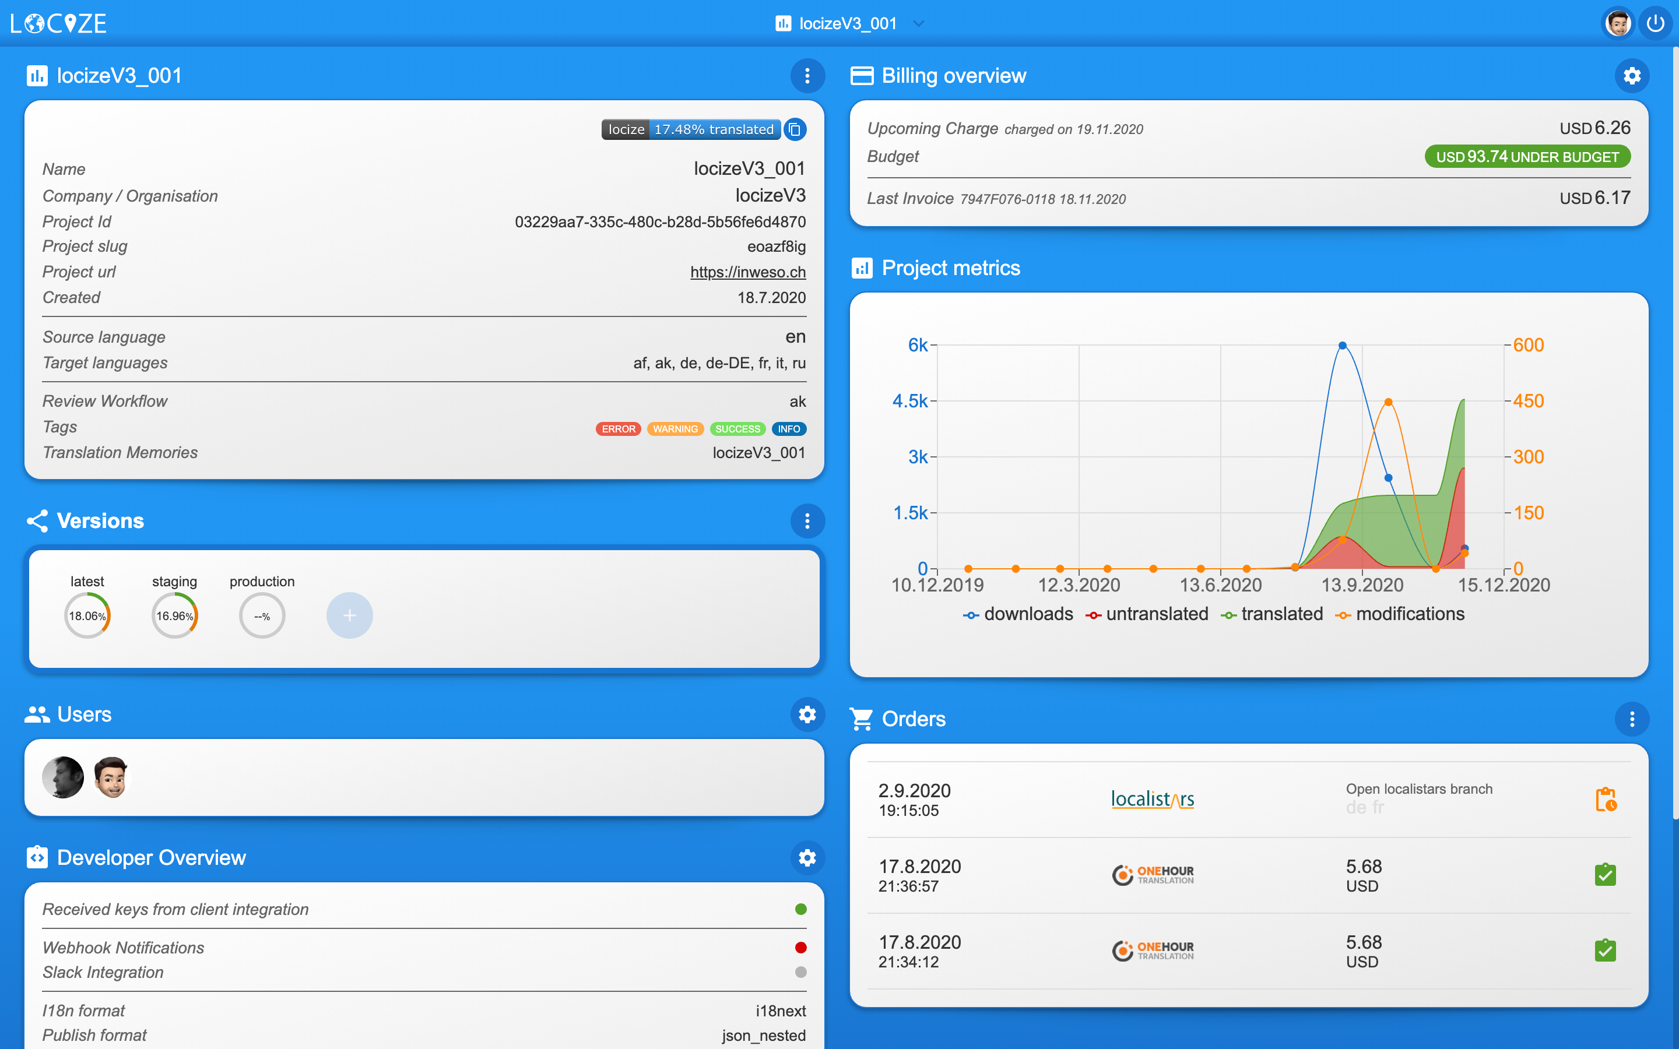
Task: Open the https://inweso.ch project link
Action: point(747,272)
